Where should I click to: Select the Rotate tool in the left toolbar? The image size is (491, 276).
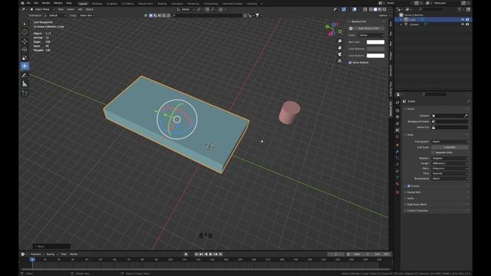click(25, 49)
